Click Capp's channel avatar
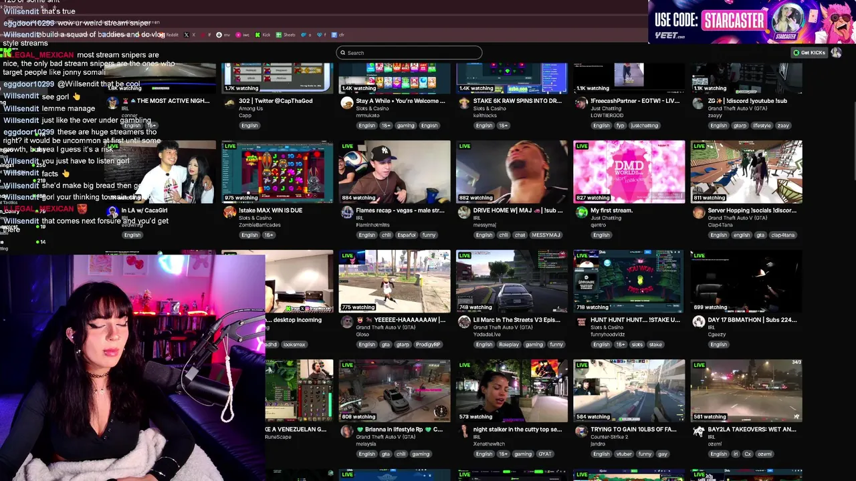Image resolution: width=856 pixels, height=481 pixels. click(x=229, y=103)
